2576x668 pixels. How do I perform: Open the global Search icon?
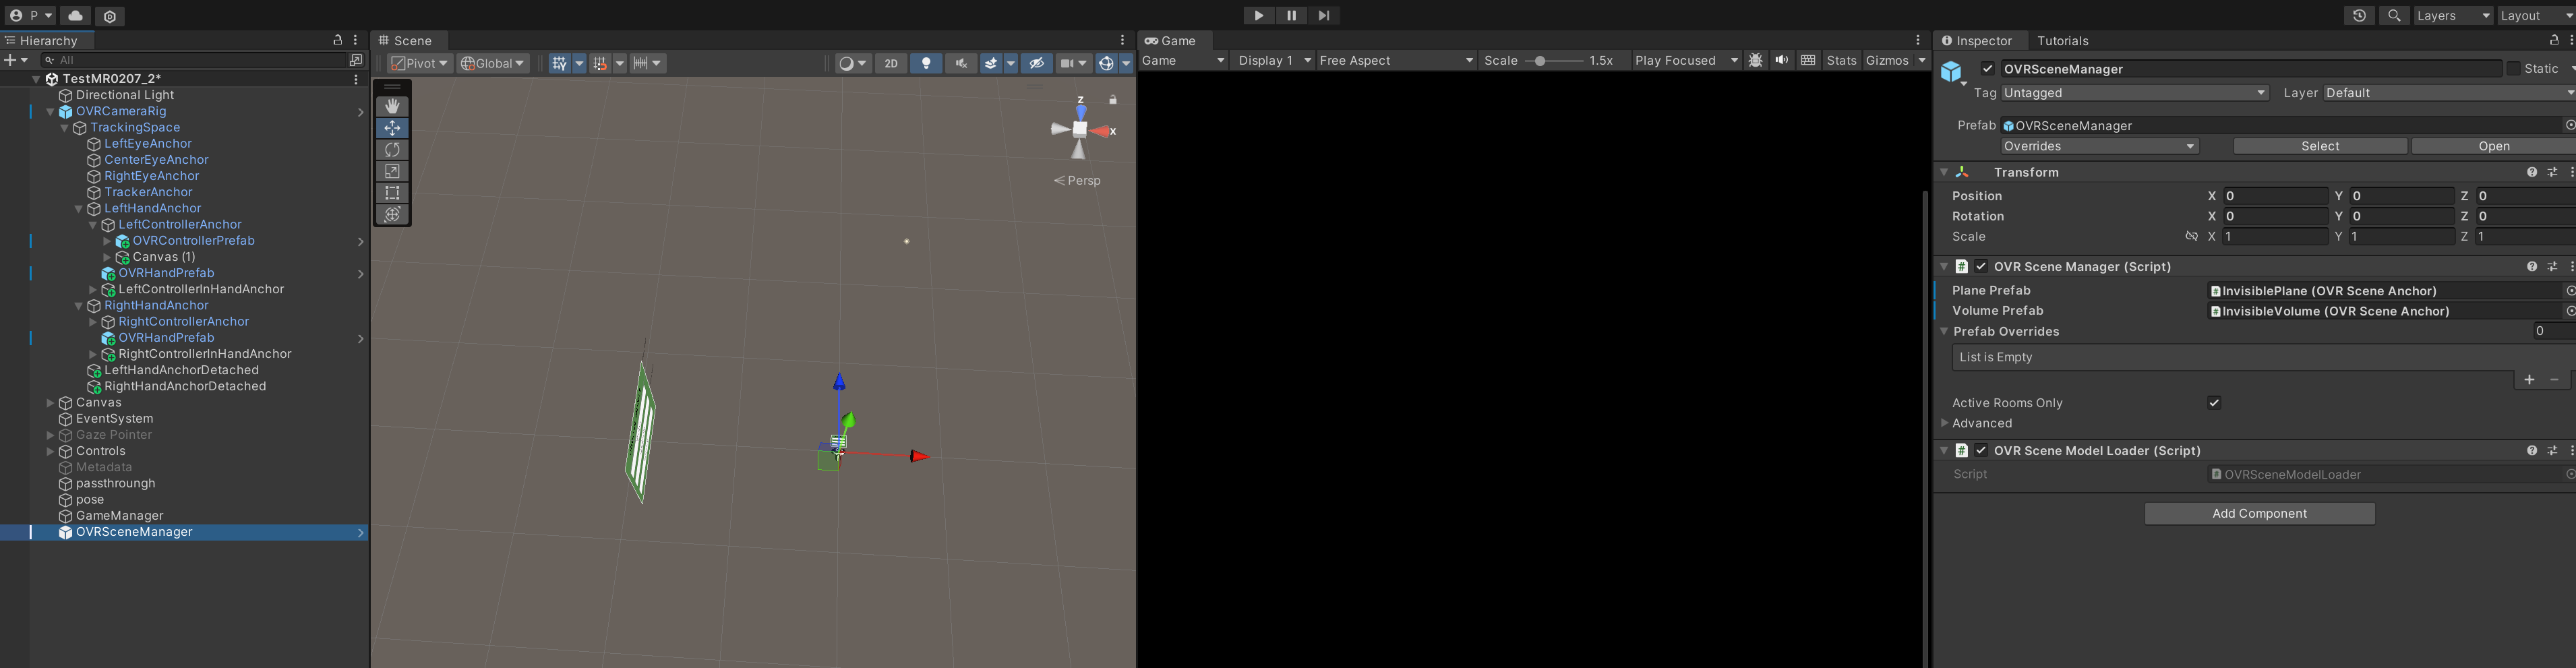tap(2394, 15)
